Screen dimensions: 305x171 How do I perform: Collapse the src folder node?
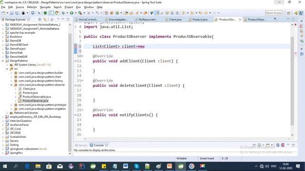(7, 69)
